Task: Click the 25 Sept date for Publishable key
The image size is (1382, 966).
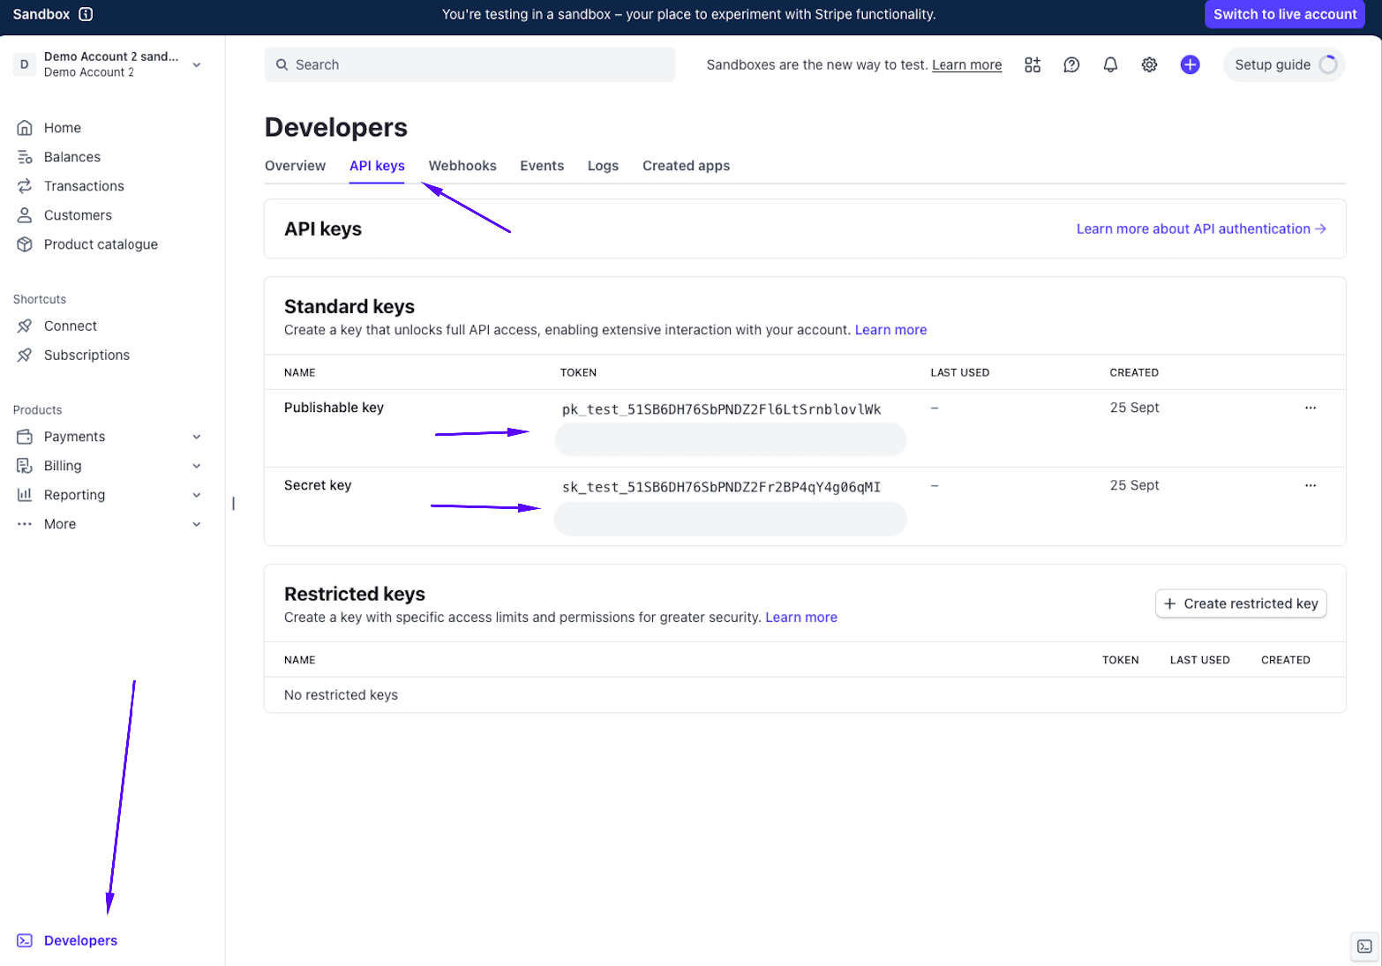Action: [x=1134, y=408]
